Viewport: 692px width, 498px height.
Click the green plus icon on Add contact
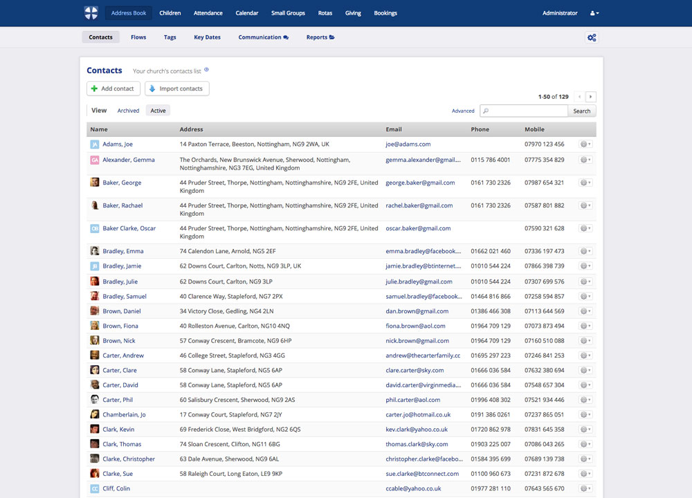[93, 89]
